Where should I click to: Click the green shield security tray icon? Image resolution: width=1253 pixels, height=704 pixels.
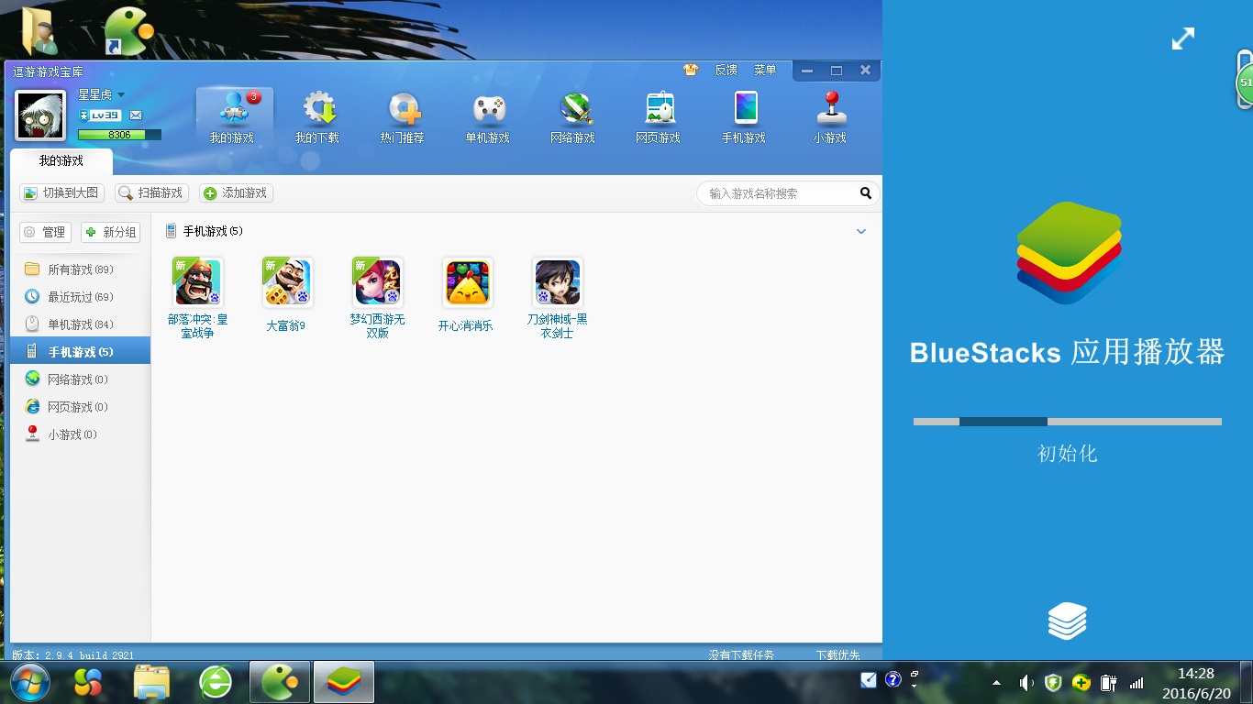tap(1054, 682)
